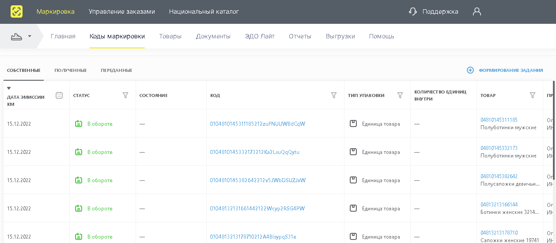Screen dimensions: 556x243
Task: Click package icon in row 04813213178710
Action: (x=353, y=236)
